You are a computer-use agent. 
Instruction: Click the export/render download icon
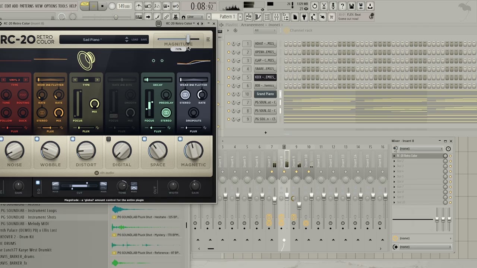[x=370, y=6]
